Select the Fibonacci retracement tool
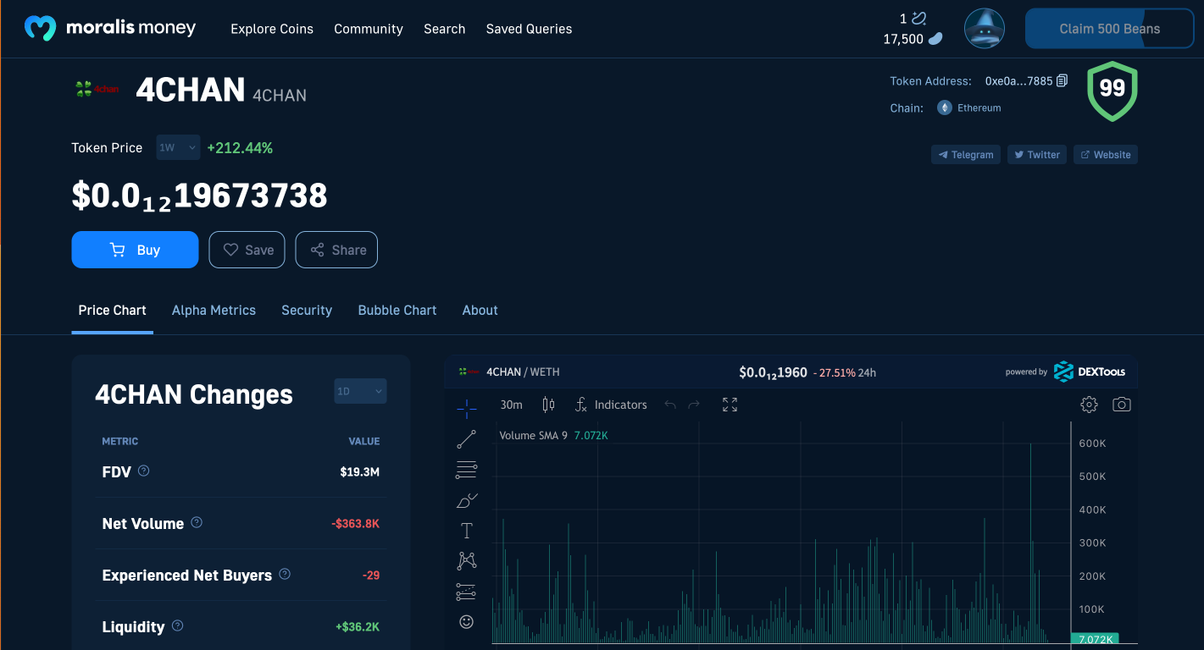 click(467, 470)
